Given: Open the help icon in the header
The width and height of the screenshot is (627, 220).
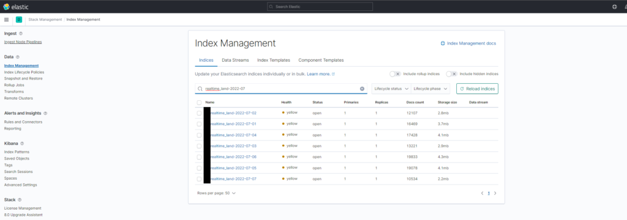Looking at the screenshot, I should (614, 7).
